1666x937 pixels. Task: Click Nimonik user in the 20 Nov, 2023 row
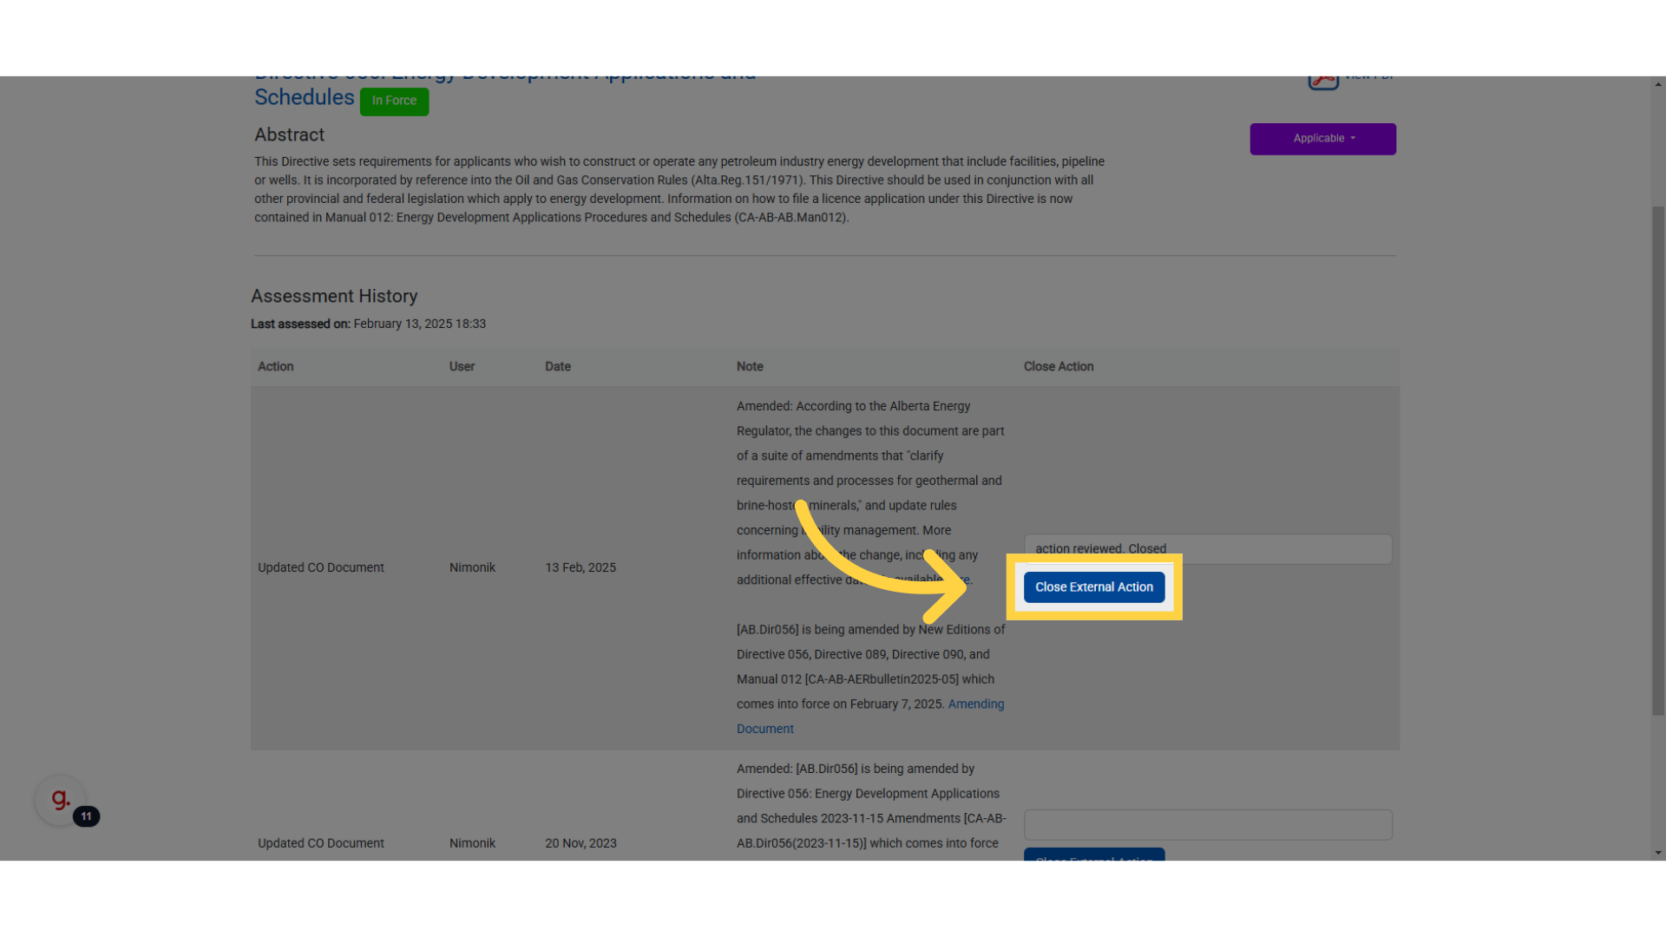point(472,843)
